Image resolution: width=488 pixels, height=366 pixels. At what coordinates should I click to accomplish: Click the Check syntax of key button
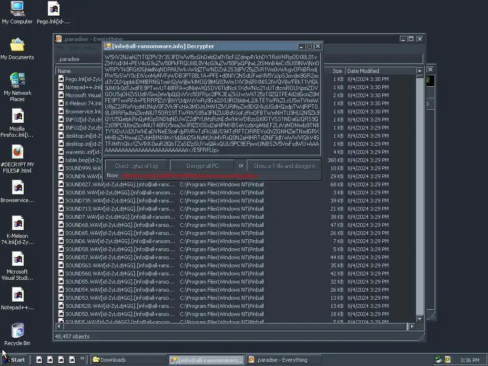pos(136,165)
